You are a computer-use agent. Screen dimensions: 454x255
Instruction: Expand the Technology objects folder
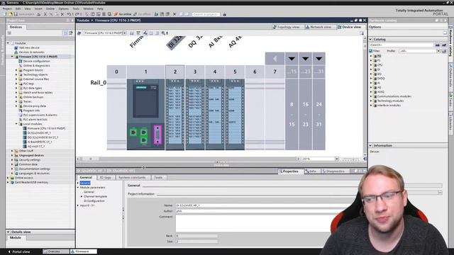pos(16,74)
